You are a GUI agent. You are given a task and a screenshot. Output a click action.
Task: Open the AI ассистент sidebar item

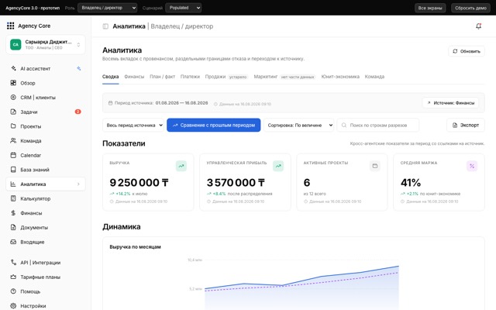click(x=46, y=69)
